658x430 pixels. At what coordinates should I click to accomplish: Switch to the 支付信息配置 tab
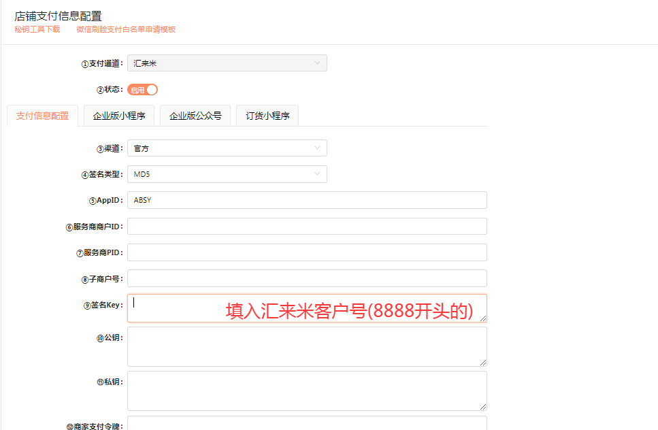[42, 116]
